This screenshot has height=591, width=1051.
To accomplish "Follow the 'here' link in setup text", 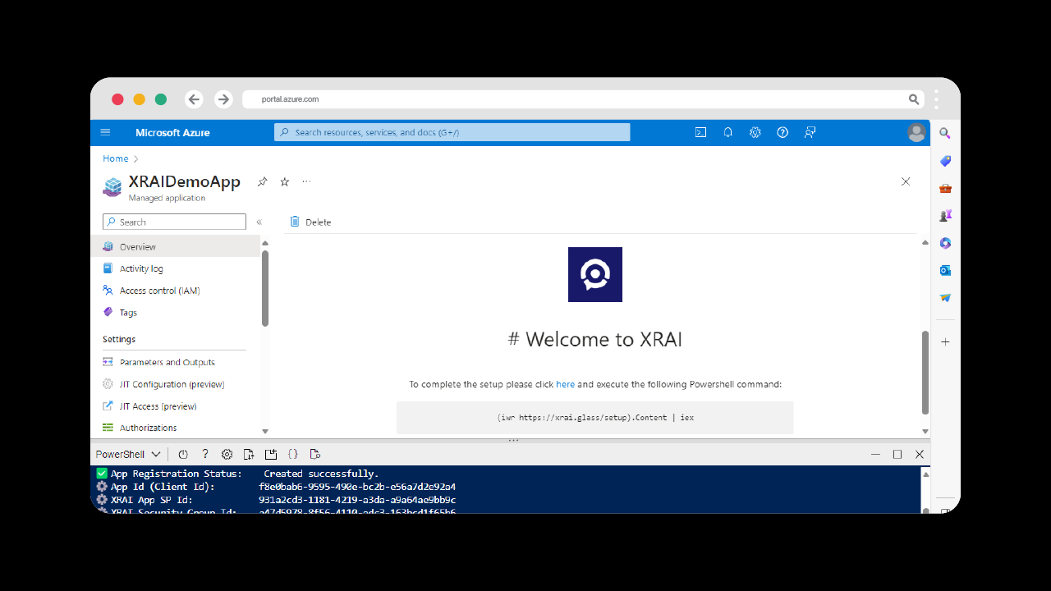I will point(565,384).
